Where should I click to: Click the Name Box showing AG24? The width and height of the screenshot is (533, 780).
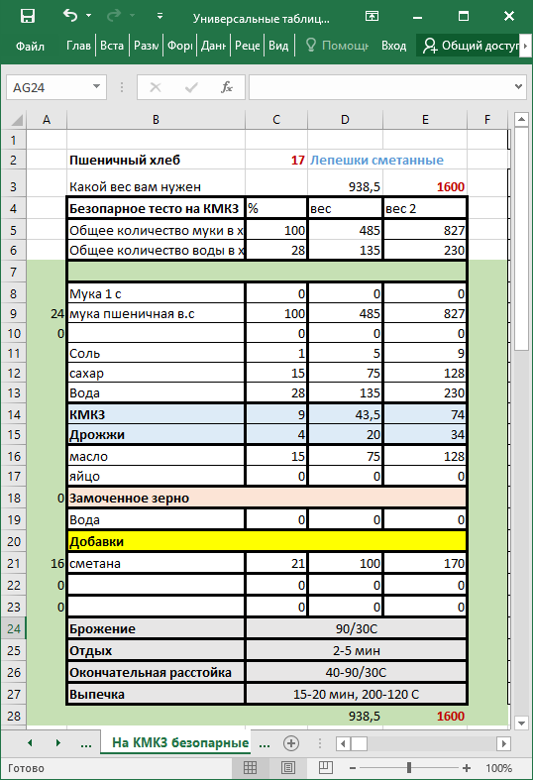click(x=49, y=87)
